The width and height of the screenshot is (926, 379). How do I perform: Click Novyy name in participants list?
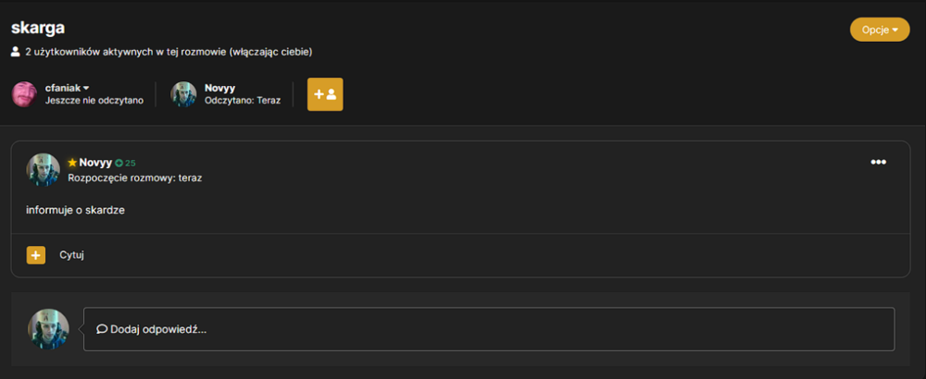(x=219, y=88)
